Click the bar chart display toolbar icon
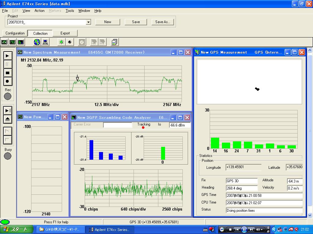313x234 pixels. tap(20, 42)
